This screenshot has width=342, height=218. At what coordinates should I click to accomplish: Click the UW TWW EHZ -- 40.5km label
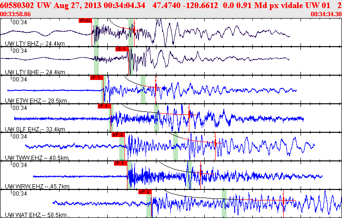(x=37, y=158)
